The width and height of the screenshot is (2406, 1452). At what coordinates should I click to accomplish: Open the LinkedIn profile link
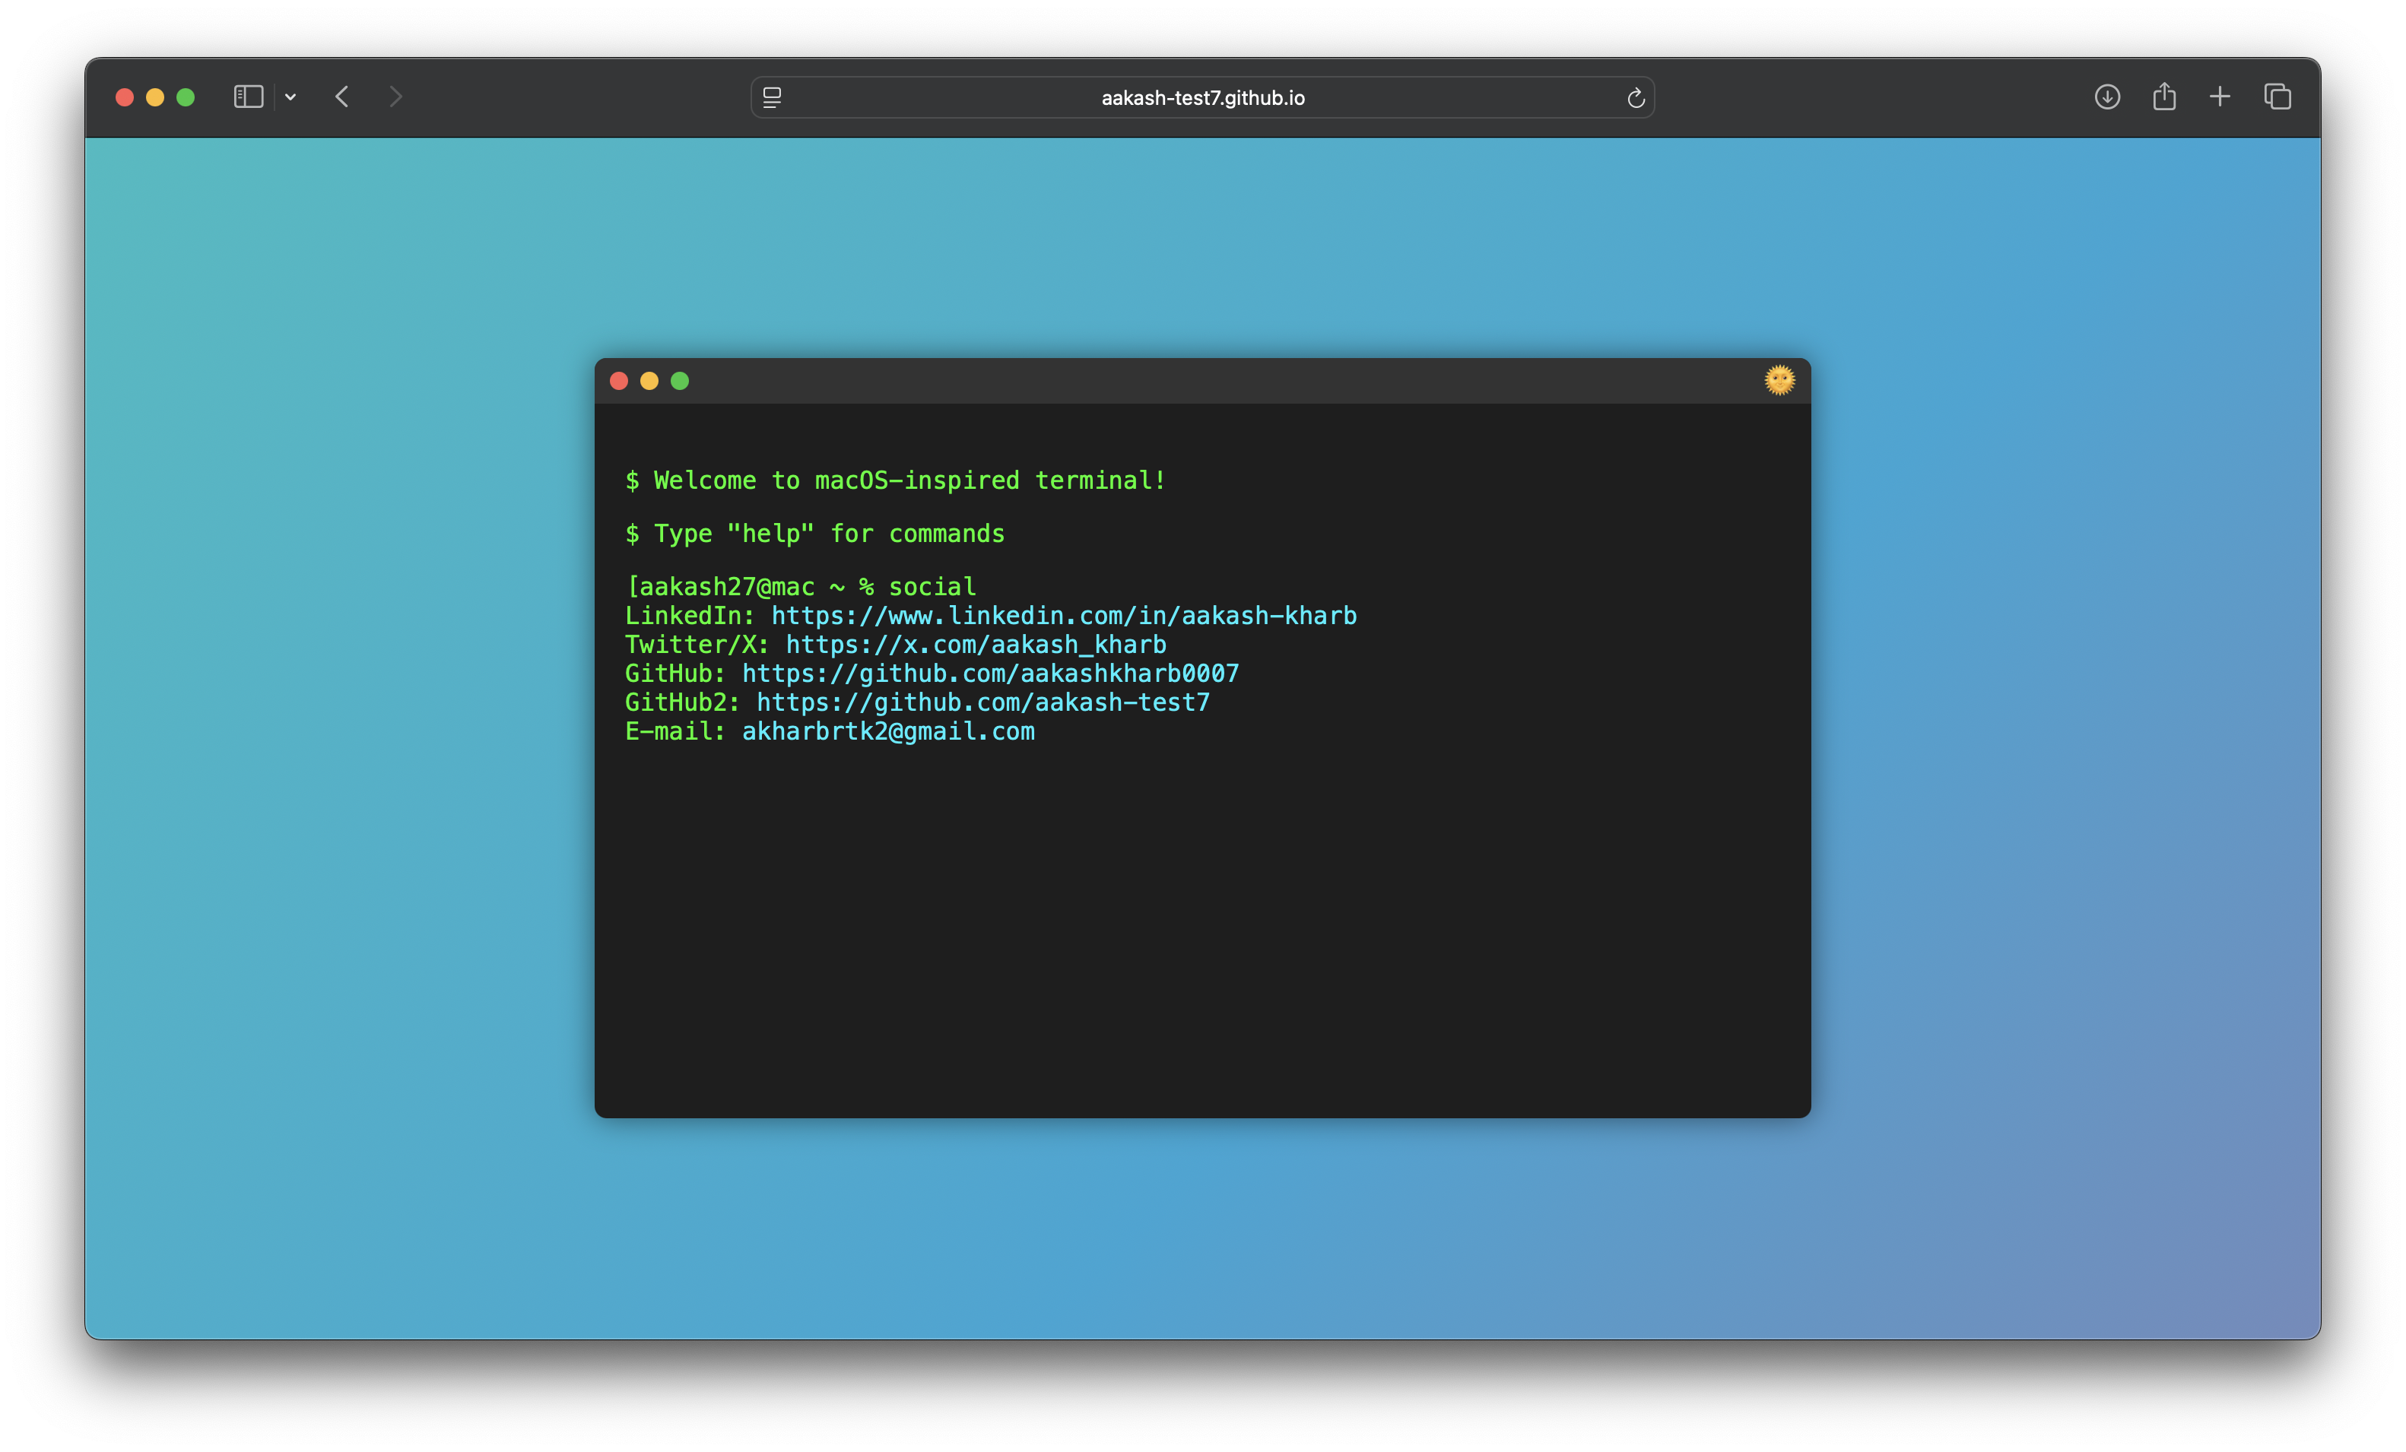1063,616
